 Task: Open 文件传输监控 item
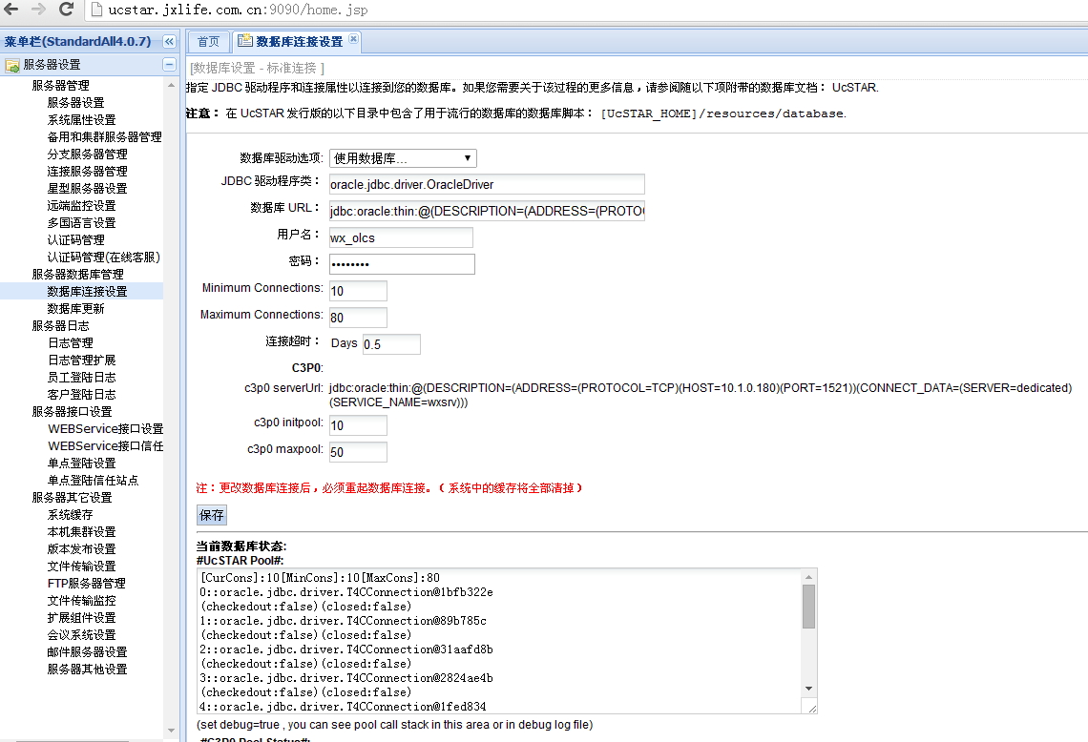pos(81,601)
